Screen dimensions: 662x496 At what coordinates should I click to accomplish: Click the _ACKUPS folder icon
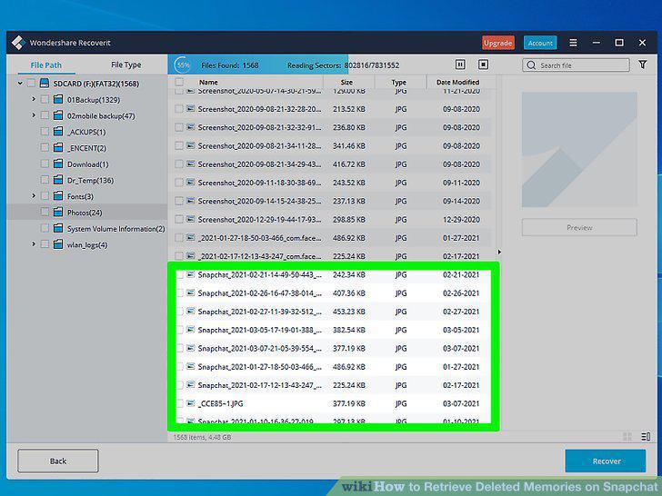[x=58, y=132]
